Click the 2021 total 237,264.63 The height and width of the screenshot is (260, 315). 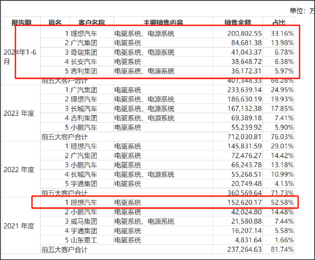(245, 250)
